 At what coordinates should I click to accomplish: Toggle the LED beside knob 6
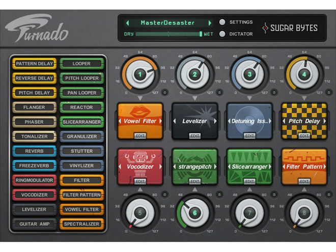click(x=219, y=194)
